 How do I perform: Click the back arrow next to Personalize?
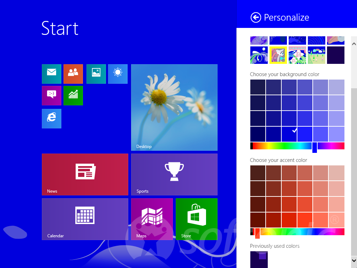point(256,17)
